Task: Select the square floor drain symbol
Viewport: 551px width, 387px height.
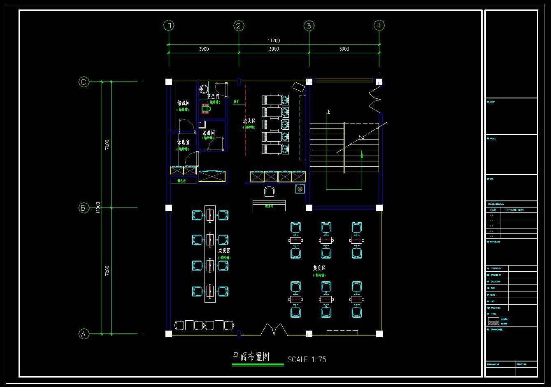Action: [x=300, y=189]
